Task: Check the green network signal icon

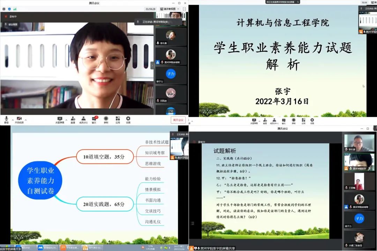Action: tap(15, 9)
